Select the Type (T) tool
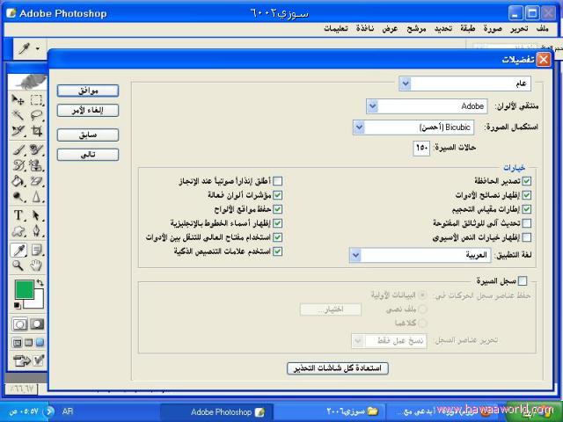This screenshot has width=563, height=422. click(x=18, y=215)
